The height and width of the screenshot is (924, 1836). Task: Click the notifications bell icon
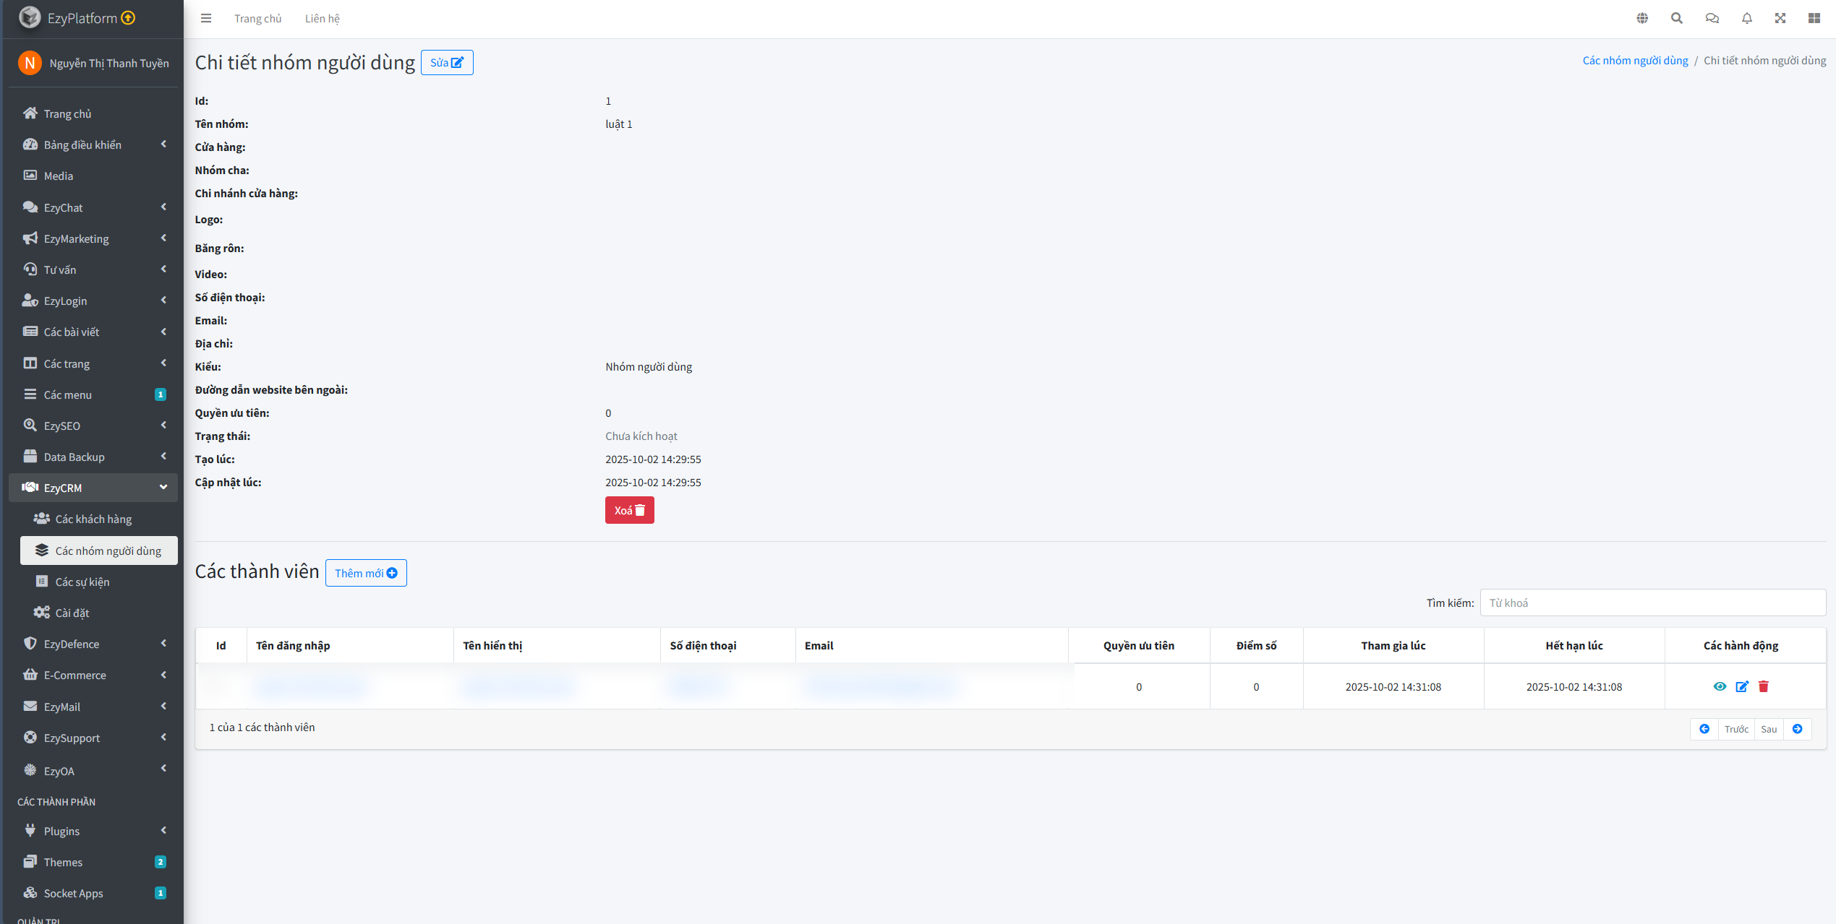pyautogui.click(x=1746, y=18)
